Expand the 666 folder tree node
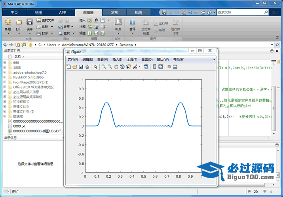Viewport: 283px width, 197px height. [x=5, y=63]
